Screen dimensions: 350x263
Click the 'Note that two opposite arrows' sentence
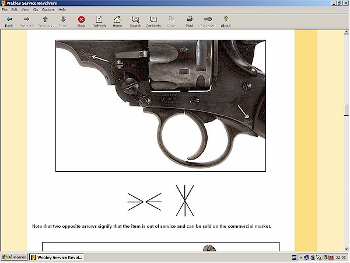click(152, 226)
